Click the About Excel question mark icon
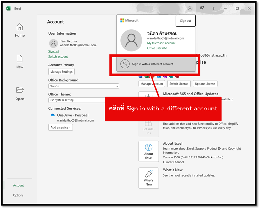The width and height of the screenshot is (260, 209). point(149,148)
